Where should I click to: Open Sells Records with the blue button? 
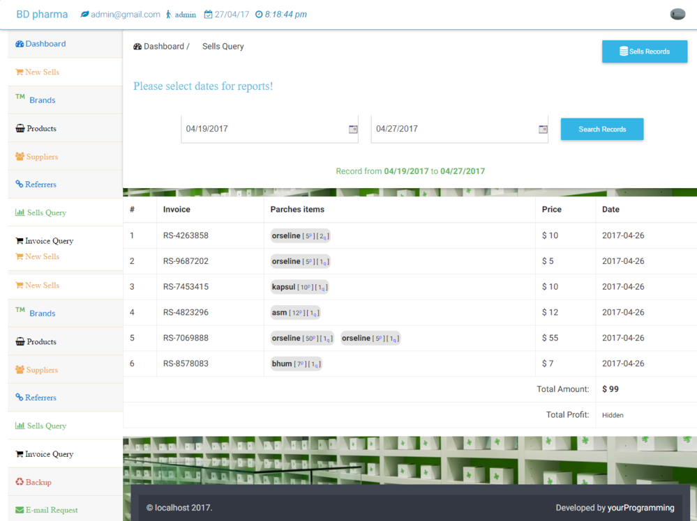tap(644, 52)
